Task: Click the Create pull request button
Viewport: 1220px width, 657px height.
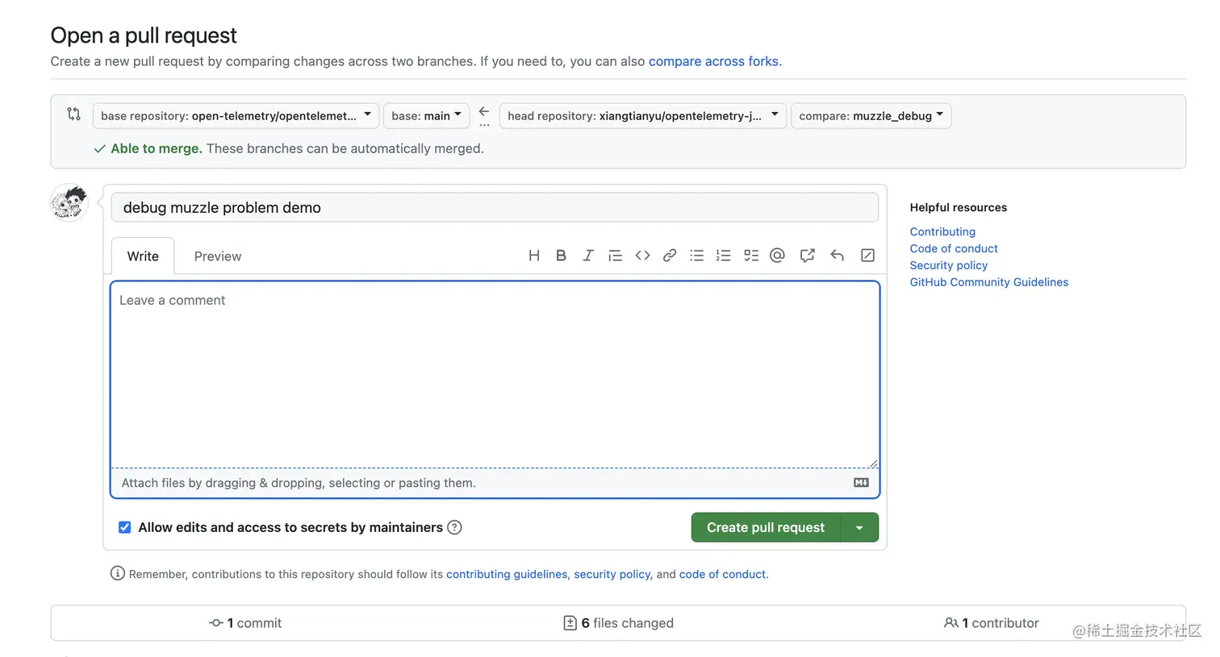Action: 766,527
